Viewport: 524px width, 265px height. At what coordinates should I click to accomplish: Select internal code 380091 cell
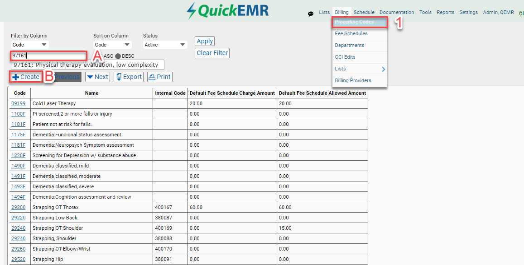170,259
